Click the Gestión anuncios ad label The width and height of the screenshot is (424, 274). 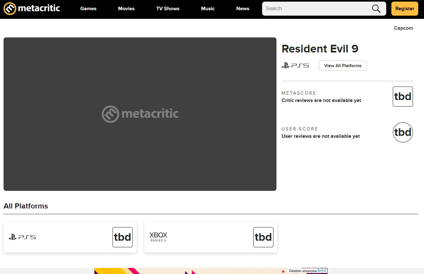click(x=303, y=271)
